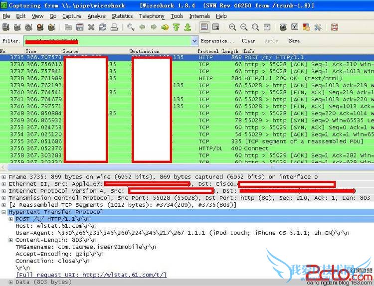Screen dimensions: 374x286
Task: Stop the running capture icon
Action: [x=40, y=27]
